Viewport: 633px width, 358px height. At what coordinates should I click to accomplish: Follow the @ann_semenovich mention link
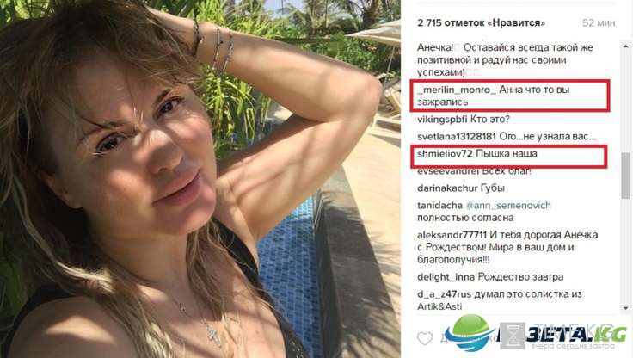[508, 206]
